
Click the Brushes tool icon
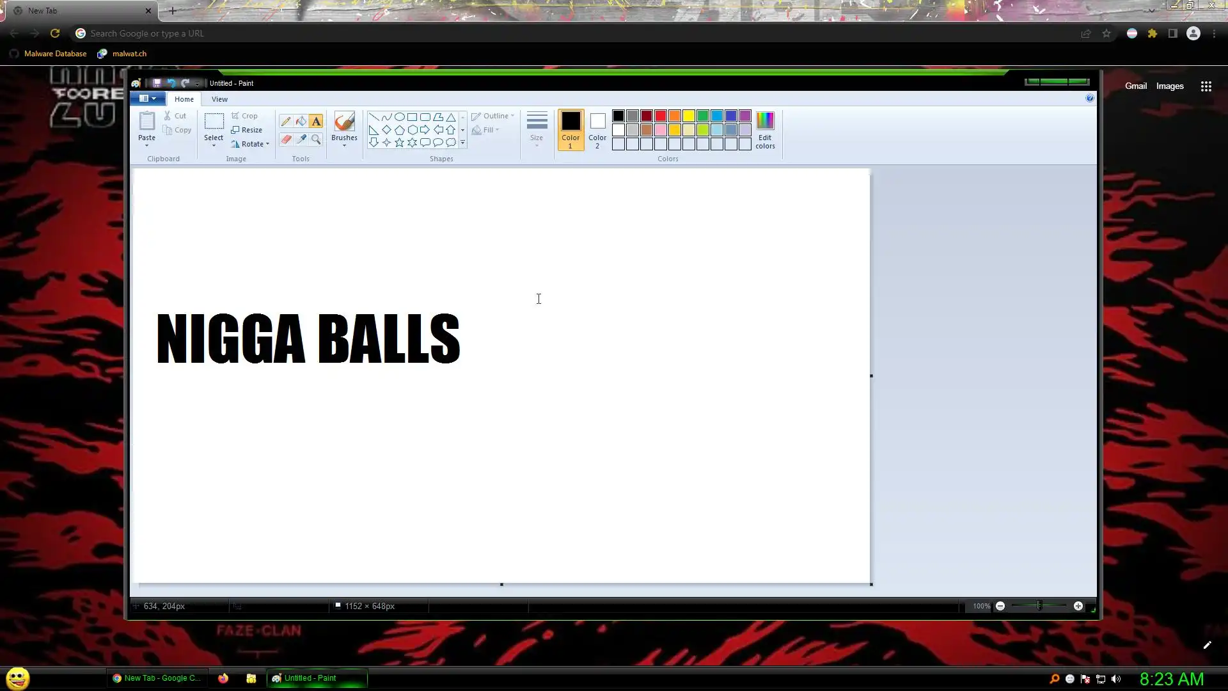coord(344,122)
